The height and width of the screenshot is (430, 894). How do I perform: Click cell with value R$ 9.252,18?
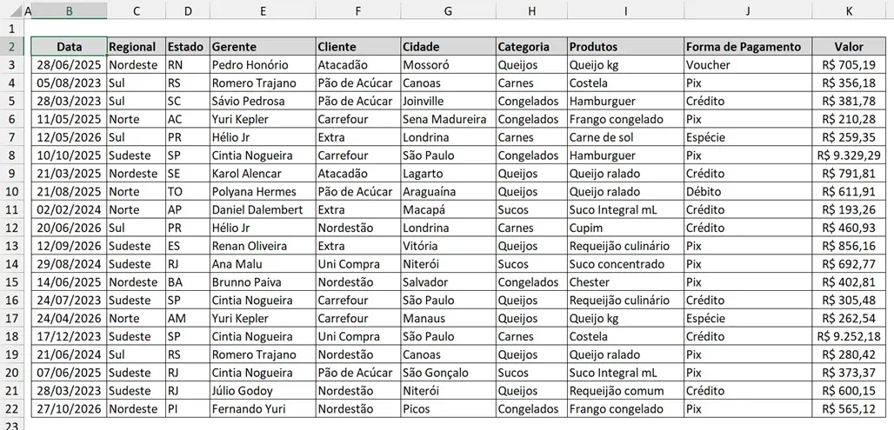coord(849,336)
